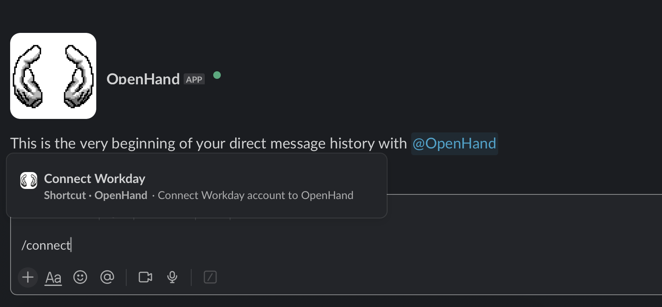
Task: Record a video clip
Action: (145, 277)
